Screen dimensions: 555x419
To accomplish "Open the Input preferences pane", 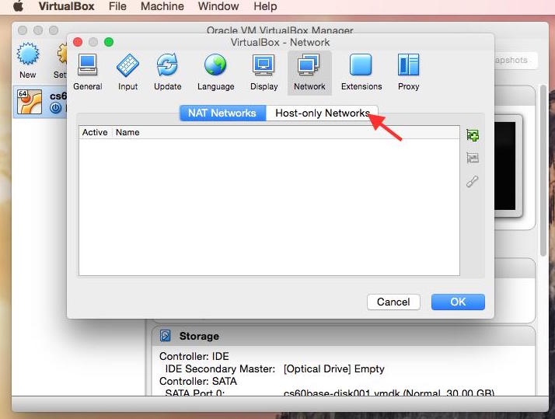I will [x=127, y=72].
